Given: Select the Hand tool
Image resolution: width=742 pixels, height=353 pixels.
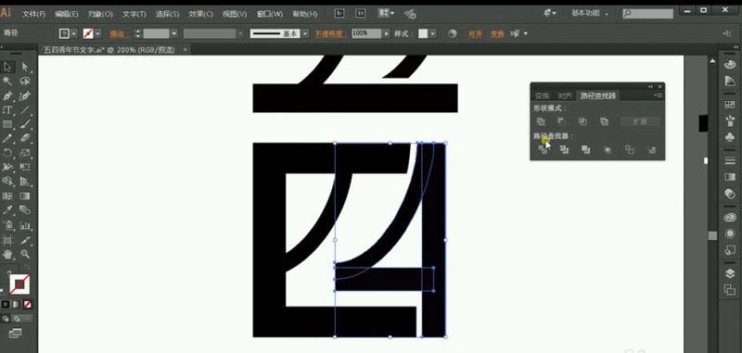Looking at the screenshot, I should [x=8, y=254].
